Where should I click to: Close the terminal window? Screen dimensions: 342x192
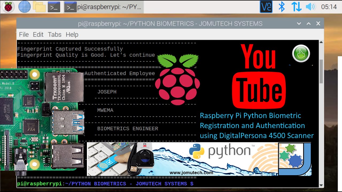click(x=318, y=23)
